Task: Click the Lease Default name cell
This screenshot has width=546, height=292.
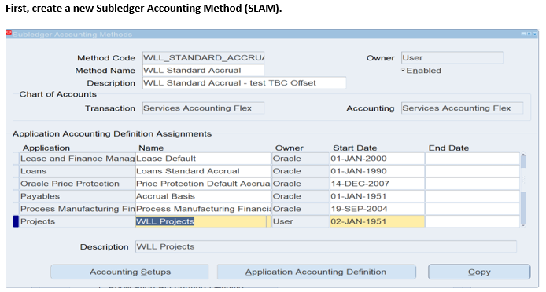Action: pyautogui.click(x=203, y=159)
